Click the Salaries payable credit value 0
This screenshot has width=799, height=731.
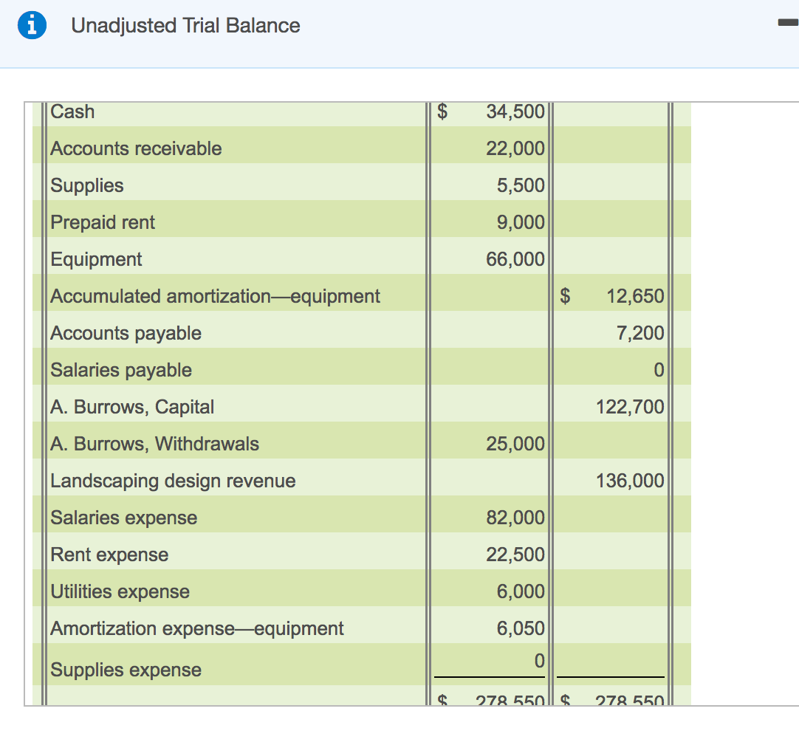(x=659, y=371)
